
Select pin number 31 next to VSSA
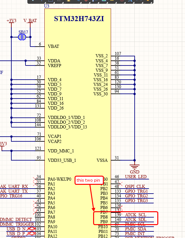tap(117, 158)
